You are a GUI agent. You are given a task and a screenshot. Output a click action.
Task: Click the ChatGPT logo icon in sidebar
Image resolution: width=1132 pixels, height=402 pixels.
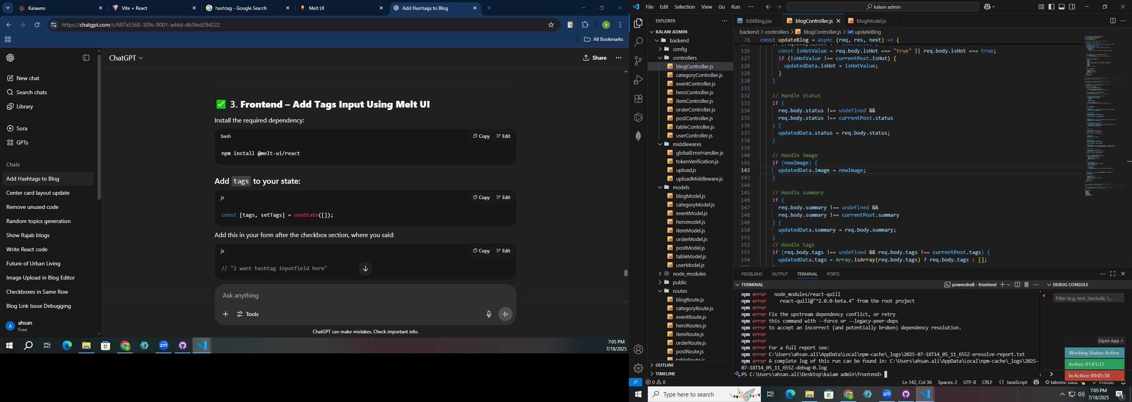pyautogui.click(x=11, y=58)
